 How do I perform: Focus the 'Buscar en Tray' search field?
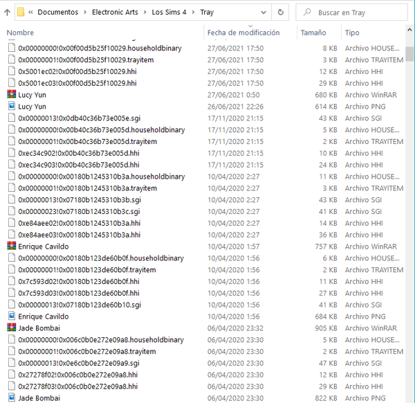tap(351, 12)
